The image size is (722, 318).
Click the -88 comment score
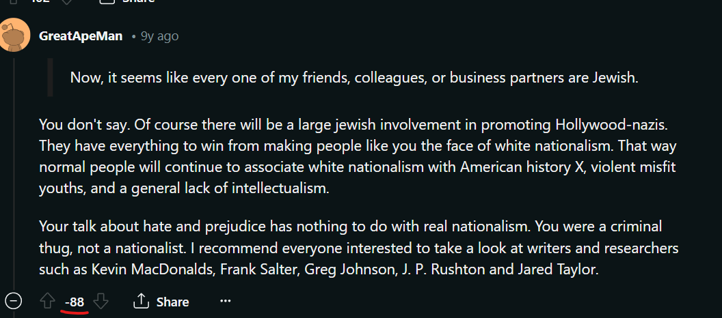(75, 302)
